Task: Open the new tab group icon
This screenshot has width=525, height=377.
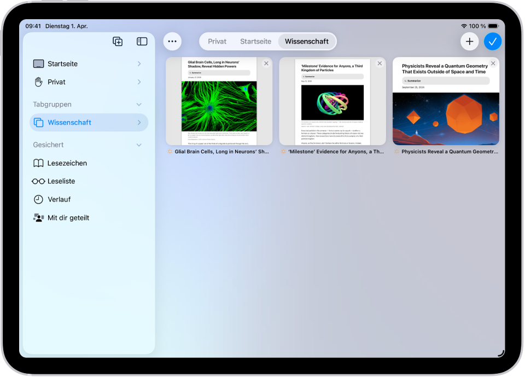Action: [117, 41]
